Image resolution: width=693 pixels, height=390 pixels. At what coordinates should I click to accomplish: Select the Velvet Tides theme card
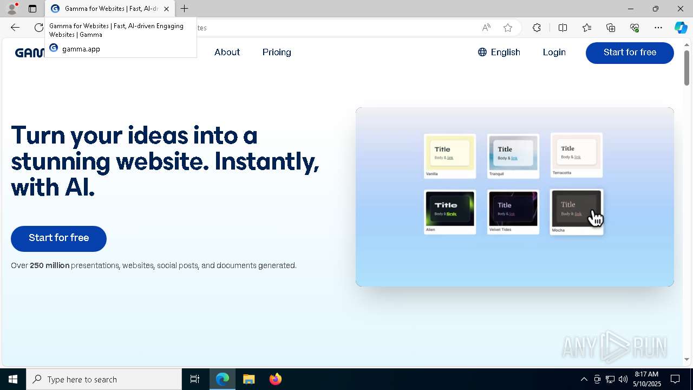point(513,212)
